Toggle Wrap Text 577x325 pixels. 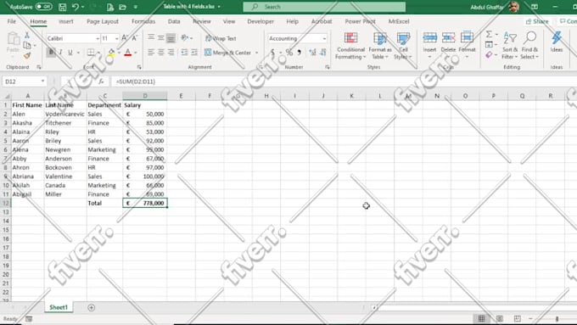tap(221, 38)
